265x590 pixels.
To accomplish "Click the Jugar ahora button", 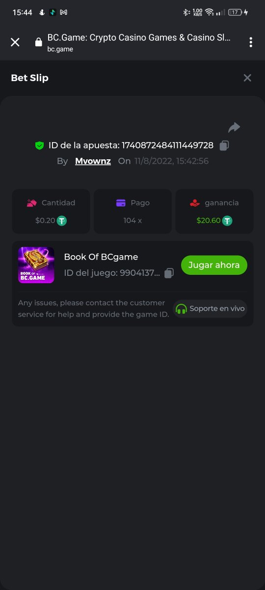I will 214,265.
